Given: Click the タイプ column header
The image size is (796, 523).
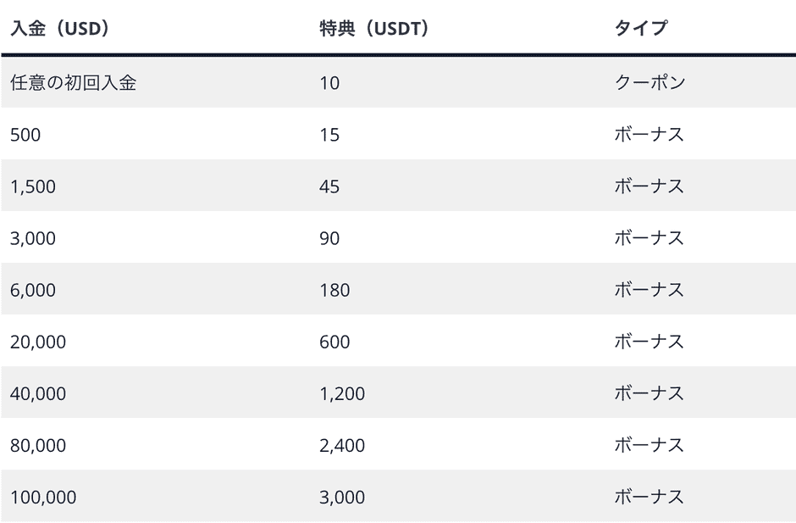Looking at the screenshot, I should point(641,28).
